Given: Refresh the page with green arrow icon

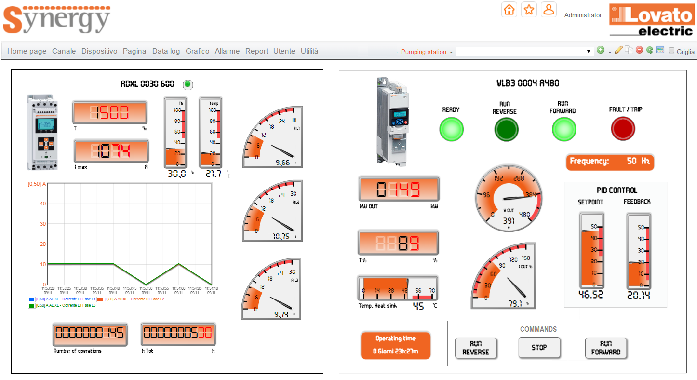Looking at the screenshot, I should pos(650,50).
